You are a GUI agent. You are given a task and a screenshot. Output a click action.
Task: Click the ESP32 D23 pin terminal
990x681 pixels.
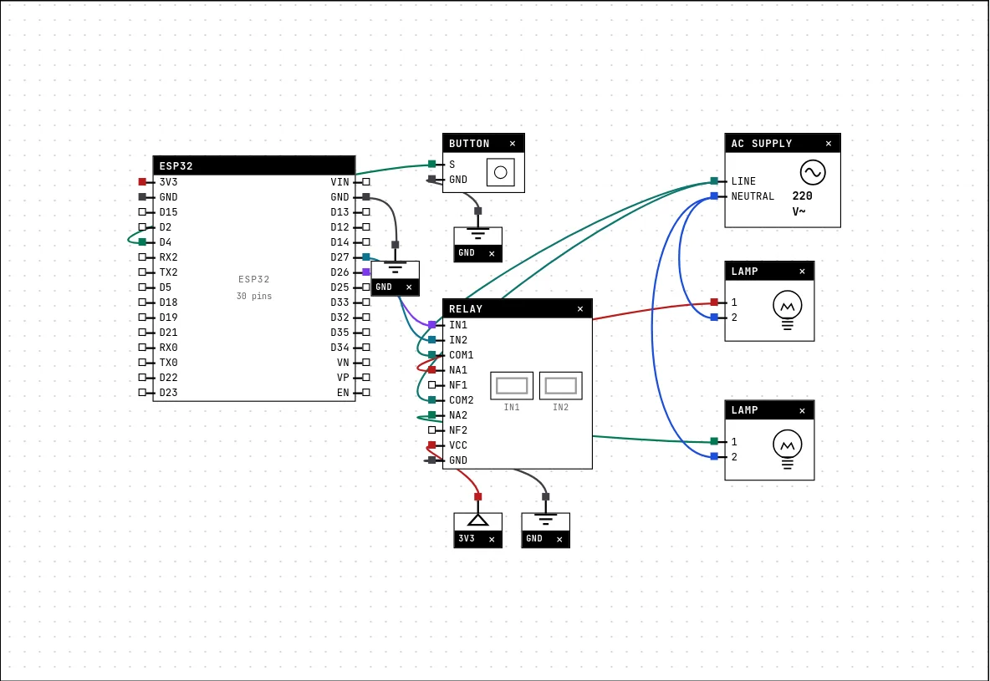point(143,393)
